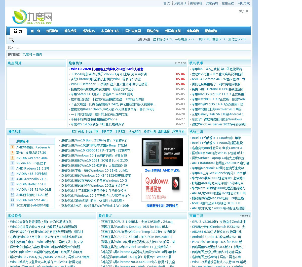Open the AMD Ryzen 5000 series thumbnail
Image resolution: width=302 pixels, height=267 pixels.
(162, 152)
